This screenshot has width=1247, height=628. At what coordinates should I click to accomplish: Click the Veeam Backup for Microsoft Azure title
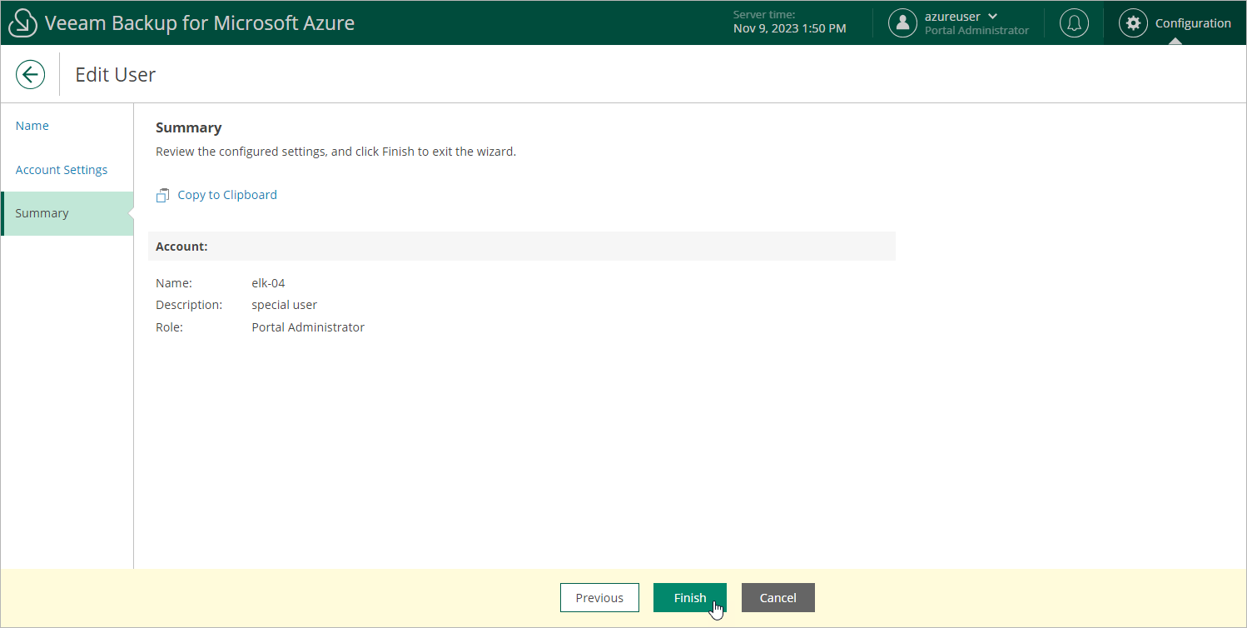tap(200, 23)
